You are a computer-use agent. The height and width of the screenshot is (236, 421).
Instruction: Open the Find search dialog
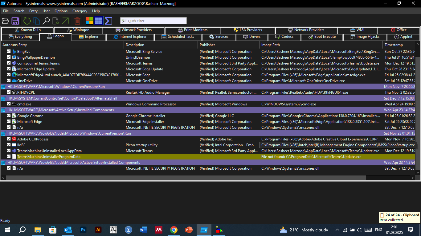click(x=46, y=21)
